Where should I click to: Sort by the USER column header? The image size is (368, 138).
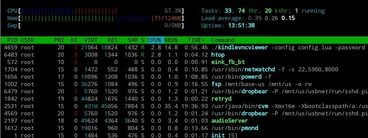point(27,40)
